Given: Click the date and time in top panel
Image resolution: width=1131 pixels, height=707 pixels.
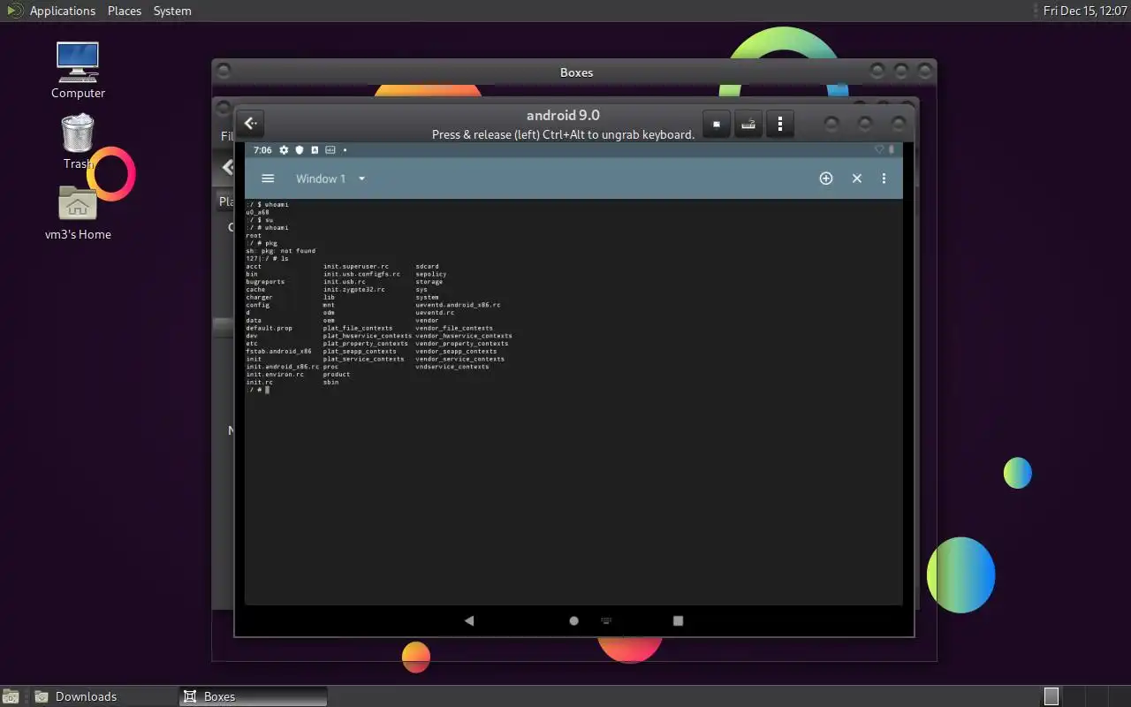Looking at the screenshot, I should click(1084, 11).
